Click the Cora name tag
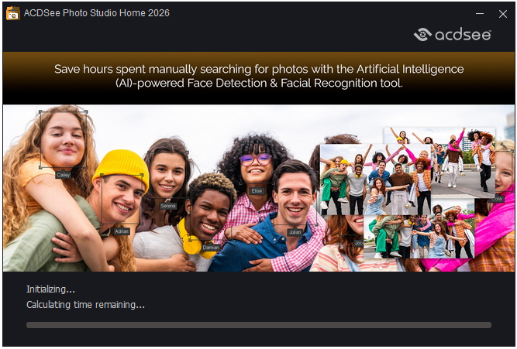This screenshot has width=517, height=349. tap(497, 199)
